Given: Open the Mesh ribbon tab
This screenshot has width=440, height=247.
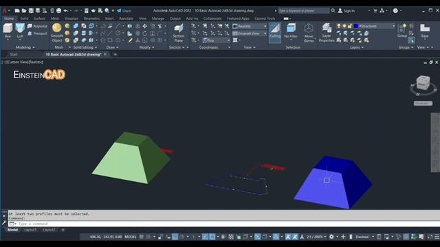Looking at the screenshot, I should click(x=55, y=19).
